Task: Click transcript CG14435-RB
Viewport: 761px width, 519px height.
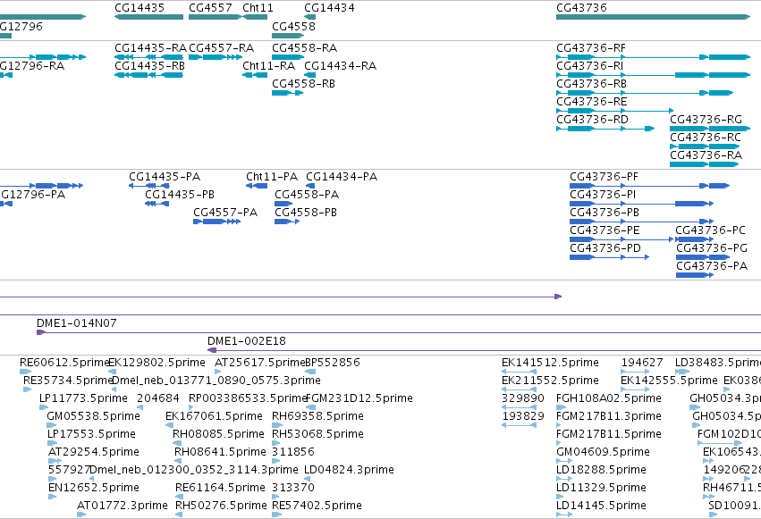Action: pos(149,66)
